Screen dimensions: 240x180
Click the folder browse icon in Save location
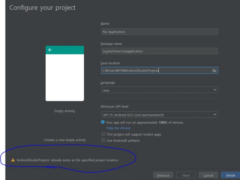pyautogui.click(x=214, y=70)
